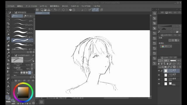This screenshot has width=187, height=105.
Task: Open Clip Studio launcher icon
Action: (x=37, y=10)
